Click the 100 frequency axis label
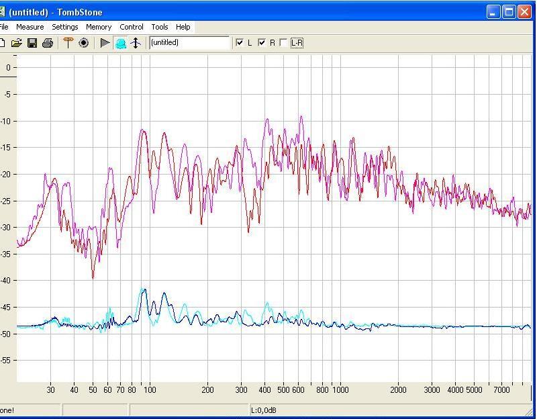 tap(150, 390)
